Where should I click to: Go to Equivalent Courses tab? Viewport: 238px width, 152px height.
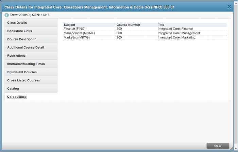point(22,72)
